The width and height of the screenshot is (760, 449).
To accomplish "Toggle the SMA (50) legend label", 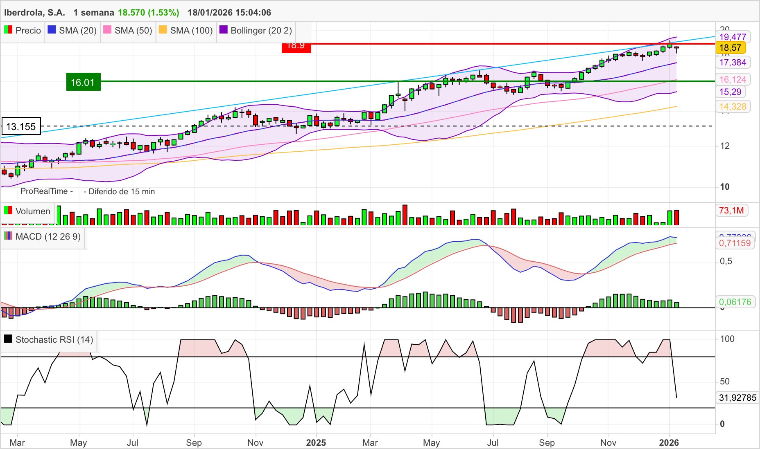I will [x=133, y=31].
